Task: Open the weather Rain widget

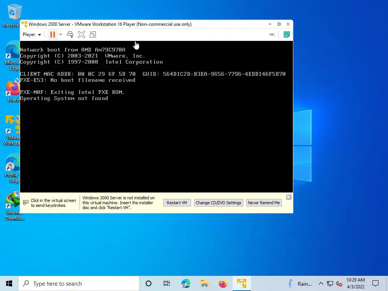Action: (x=300, y=284)
